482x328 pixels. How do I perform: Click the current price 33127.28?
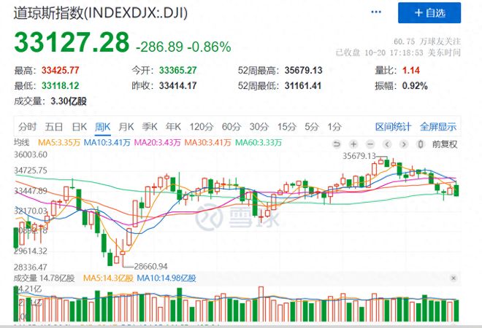(x=72, y=42)
